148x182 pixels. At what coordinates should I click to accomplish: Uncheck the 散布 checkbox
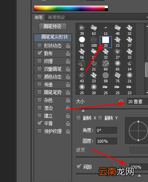39,53
